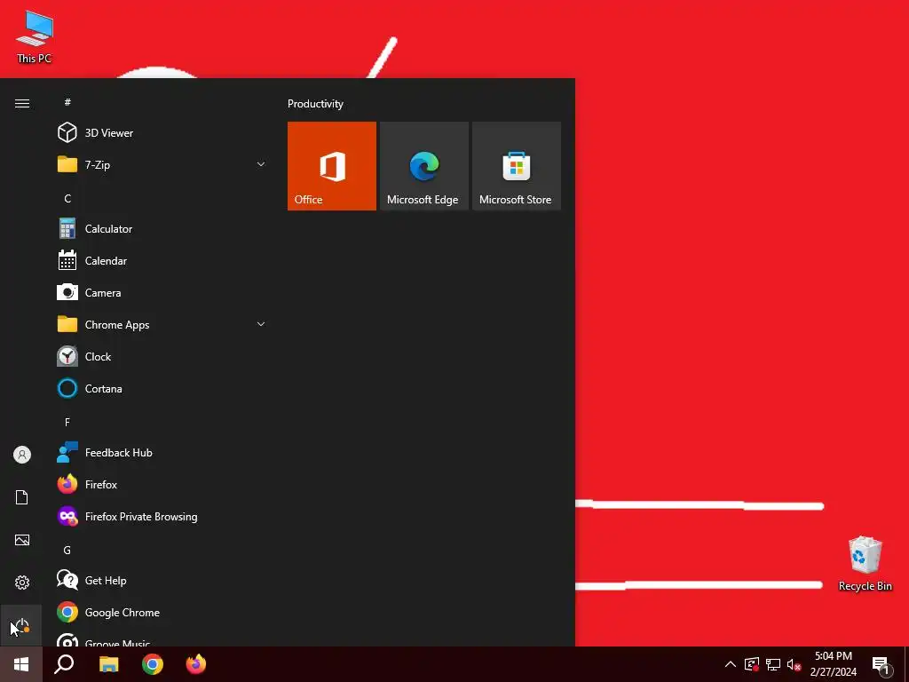
Task: Launch Firefox from the Start menu list
Action: point(162,485)
